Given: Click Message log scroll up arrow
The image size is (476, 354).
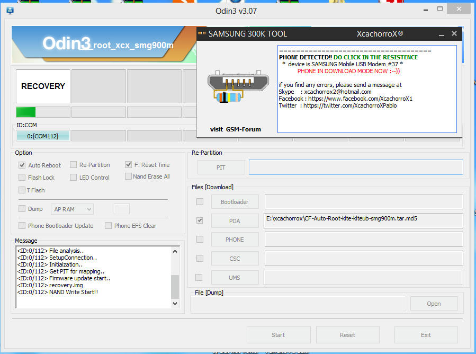Looking at the screenshot, I should point(175,251).
